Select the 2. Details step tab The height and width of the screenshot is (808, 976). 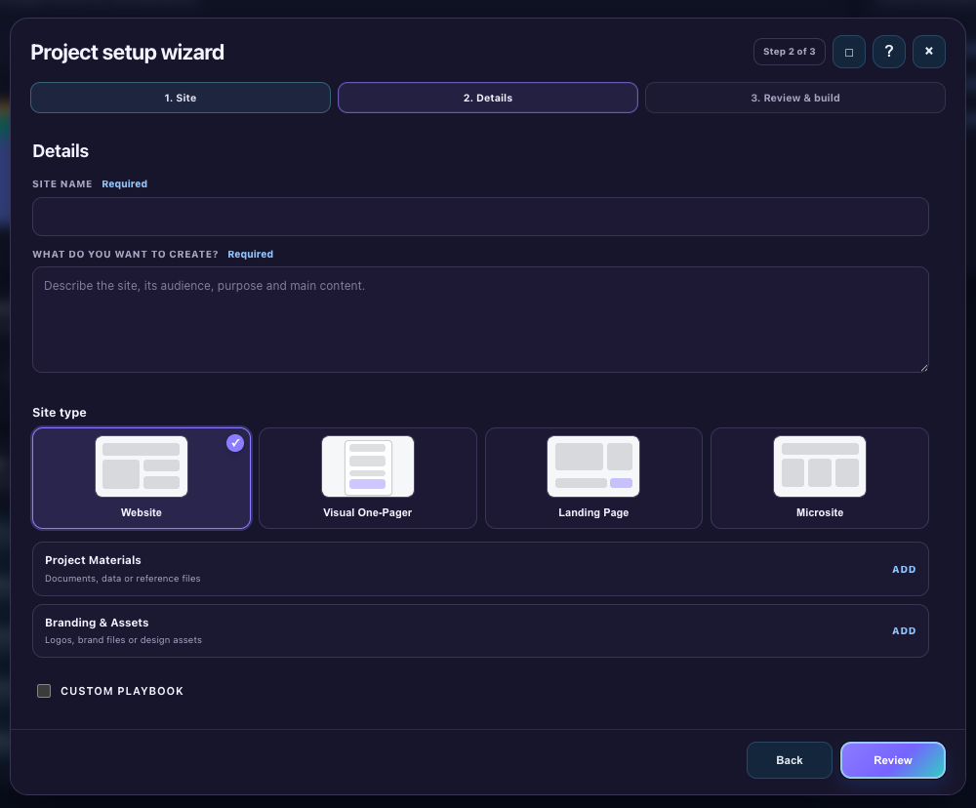tap(488, 98)
